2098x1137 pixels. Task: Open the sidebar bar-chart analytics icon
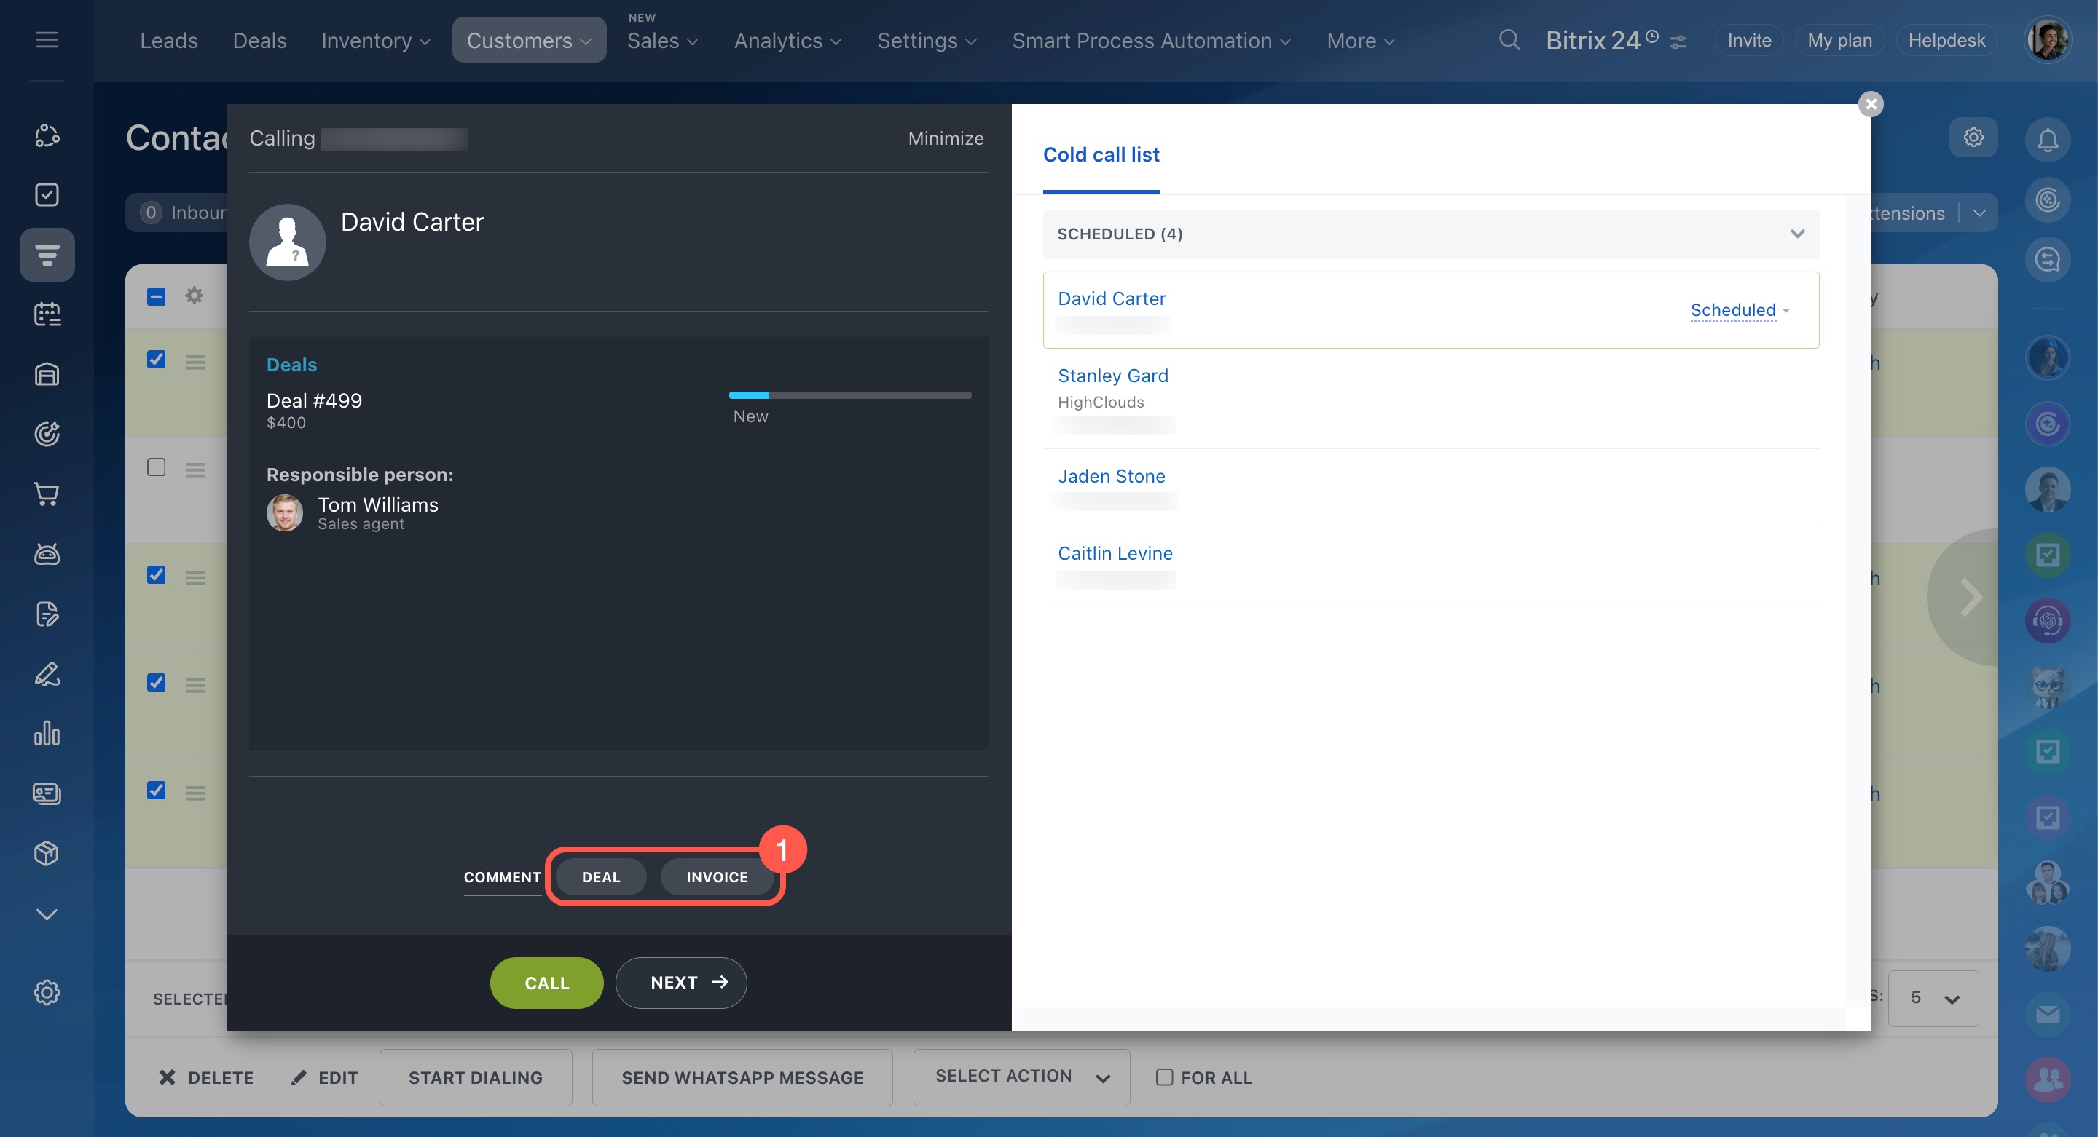(47, 733)
